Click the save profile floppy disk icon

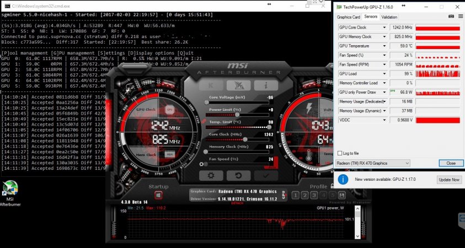(x=342, y=195)
